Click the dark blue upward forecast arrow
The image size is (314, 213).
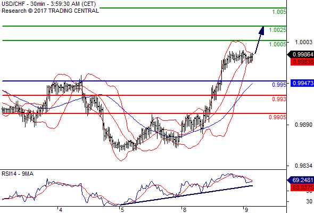[x=259, y=40]
